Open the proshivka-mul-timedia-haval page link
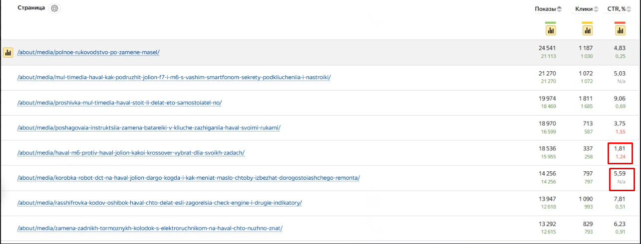The image size is (641, 244). (119, 103)
